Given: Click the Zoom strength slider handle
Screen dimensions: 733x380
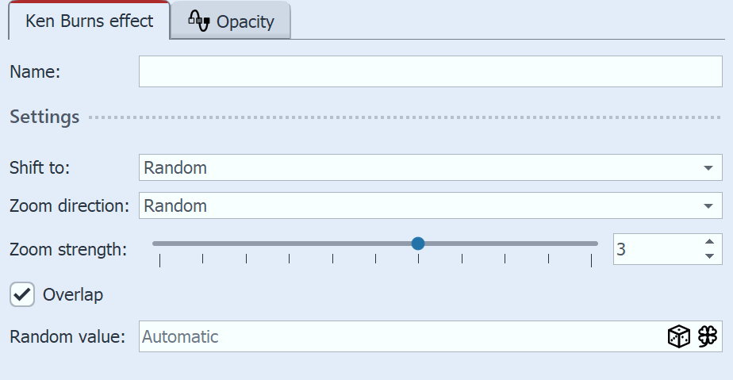Looking at the screenshot, I should pos(418,244).
